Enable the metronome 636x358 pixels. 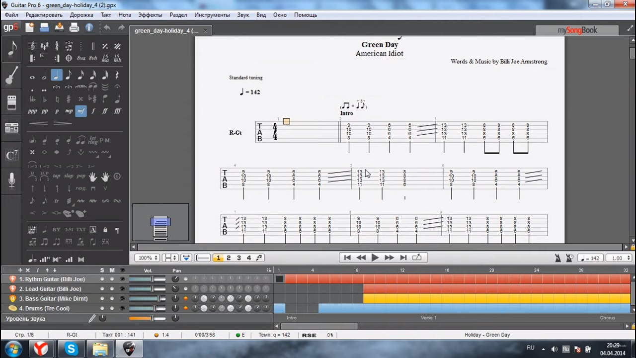click(x=558, y=258)
